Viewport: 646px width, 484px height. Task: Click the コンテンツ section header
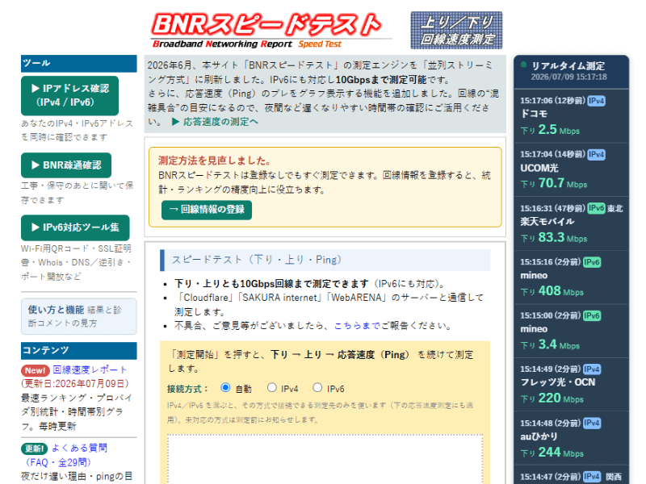(x=78, y=351)
